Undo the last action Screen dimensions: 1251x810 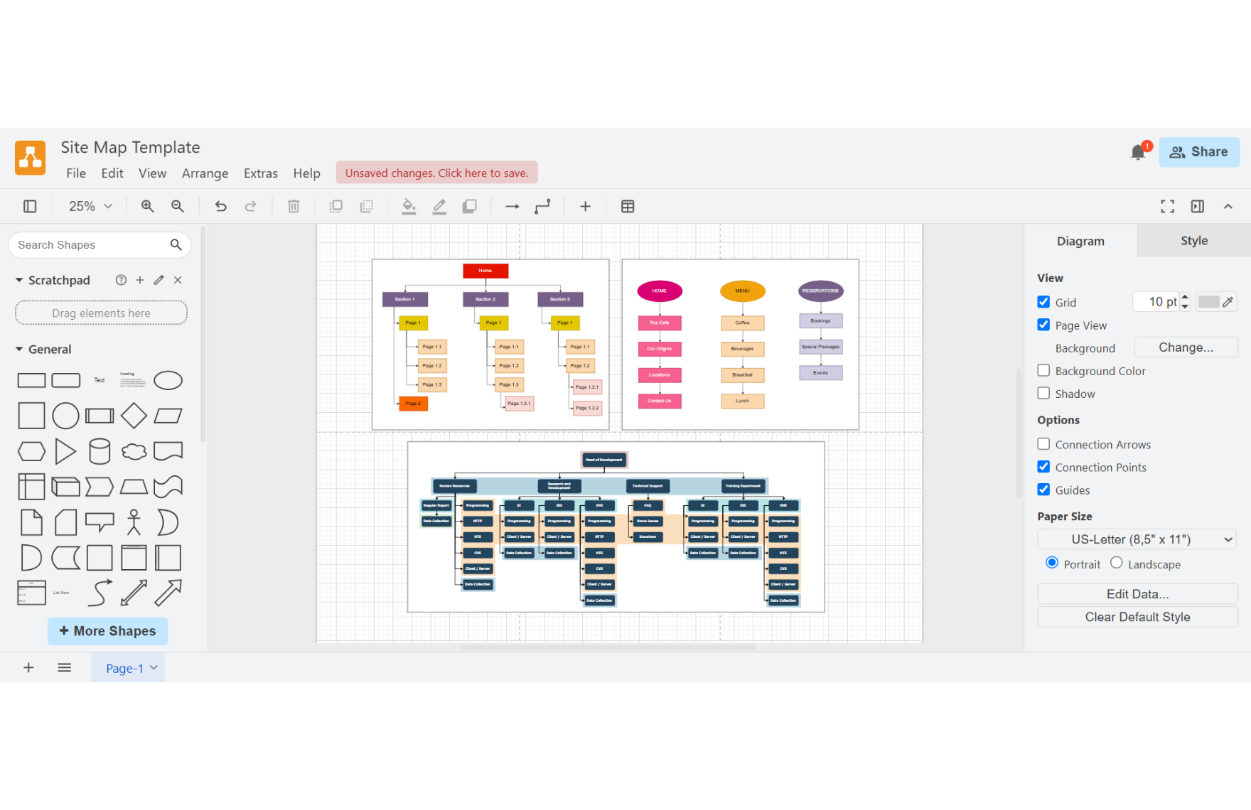coord(220,206)
